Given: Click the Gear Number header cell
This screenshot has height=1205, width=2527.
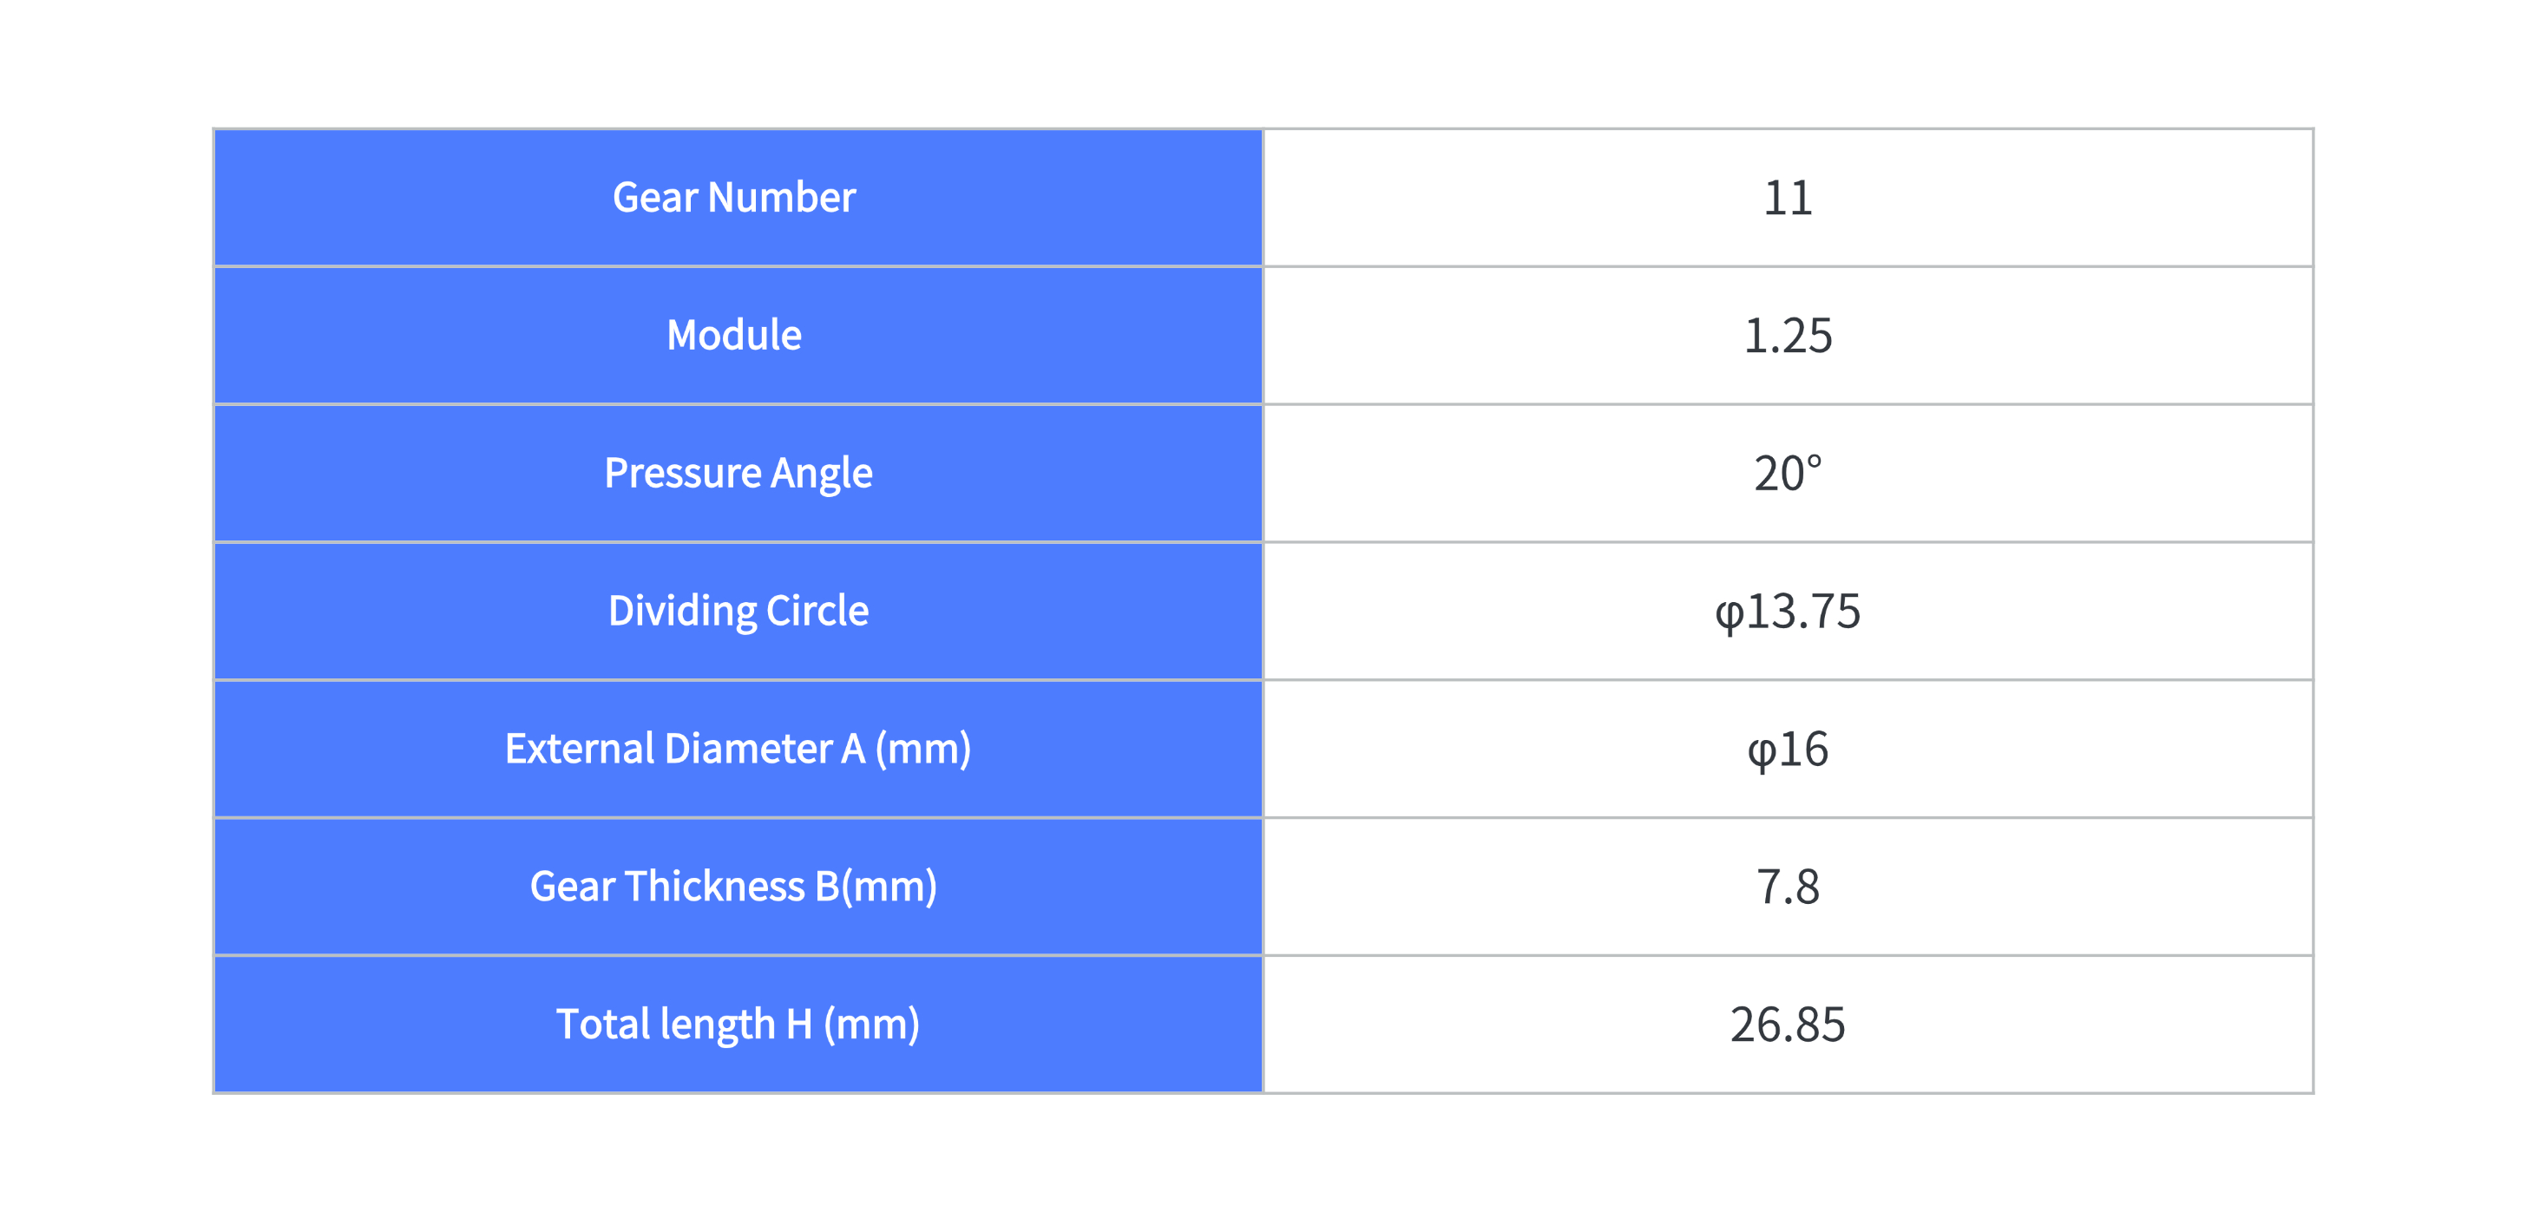Looking at the screenshot, I should coord(738,197).
